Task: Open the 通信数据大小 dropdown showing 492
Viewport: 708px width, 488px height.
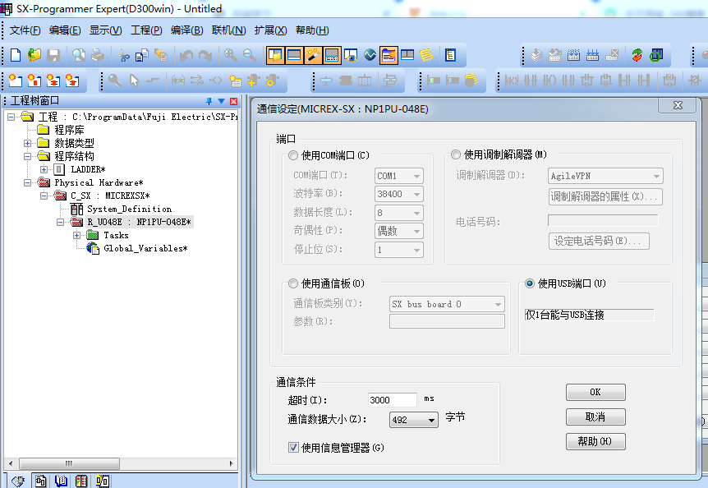Action: (414, 420)
